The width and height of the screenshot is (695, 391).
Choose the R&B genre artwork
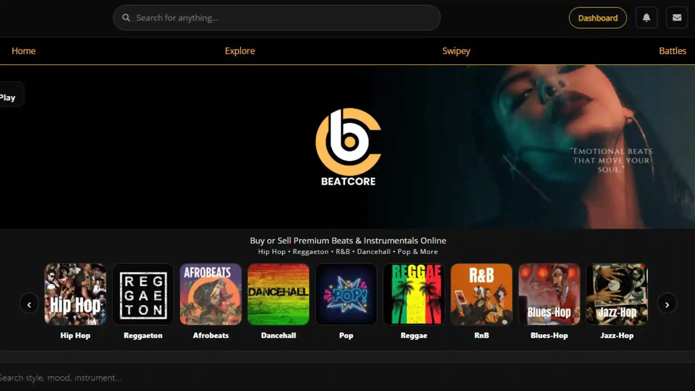point(481,294)
